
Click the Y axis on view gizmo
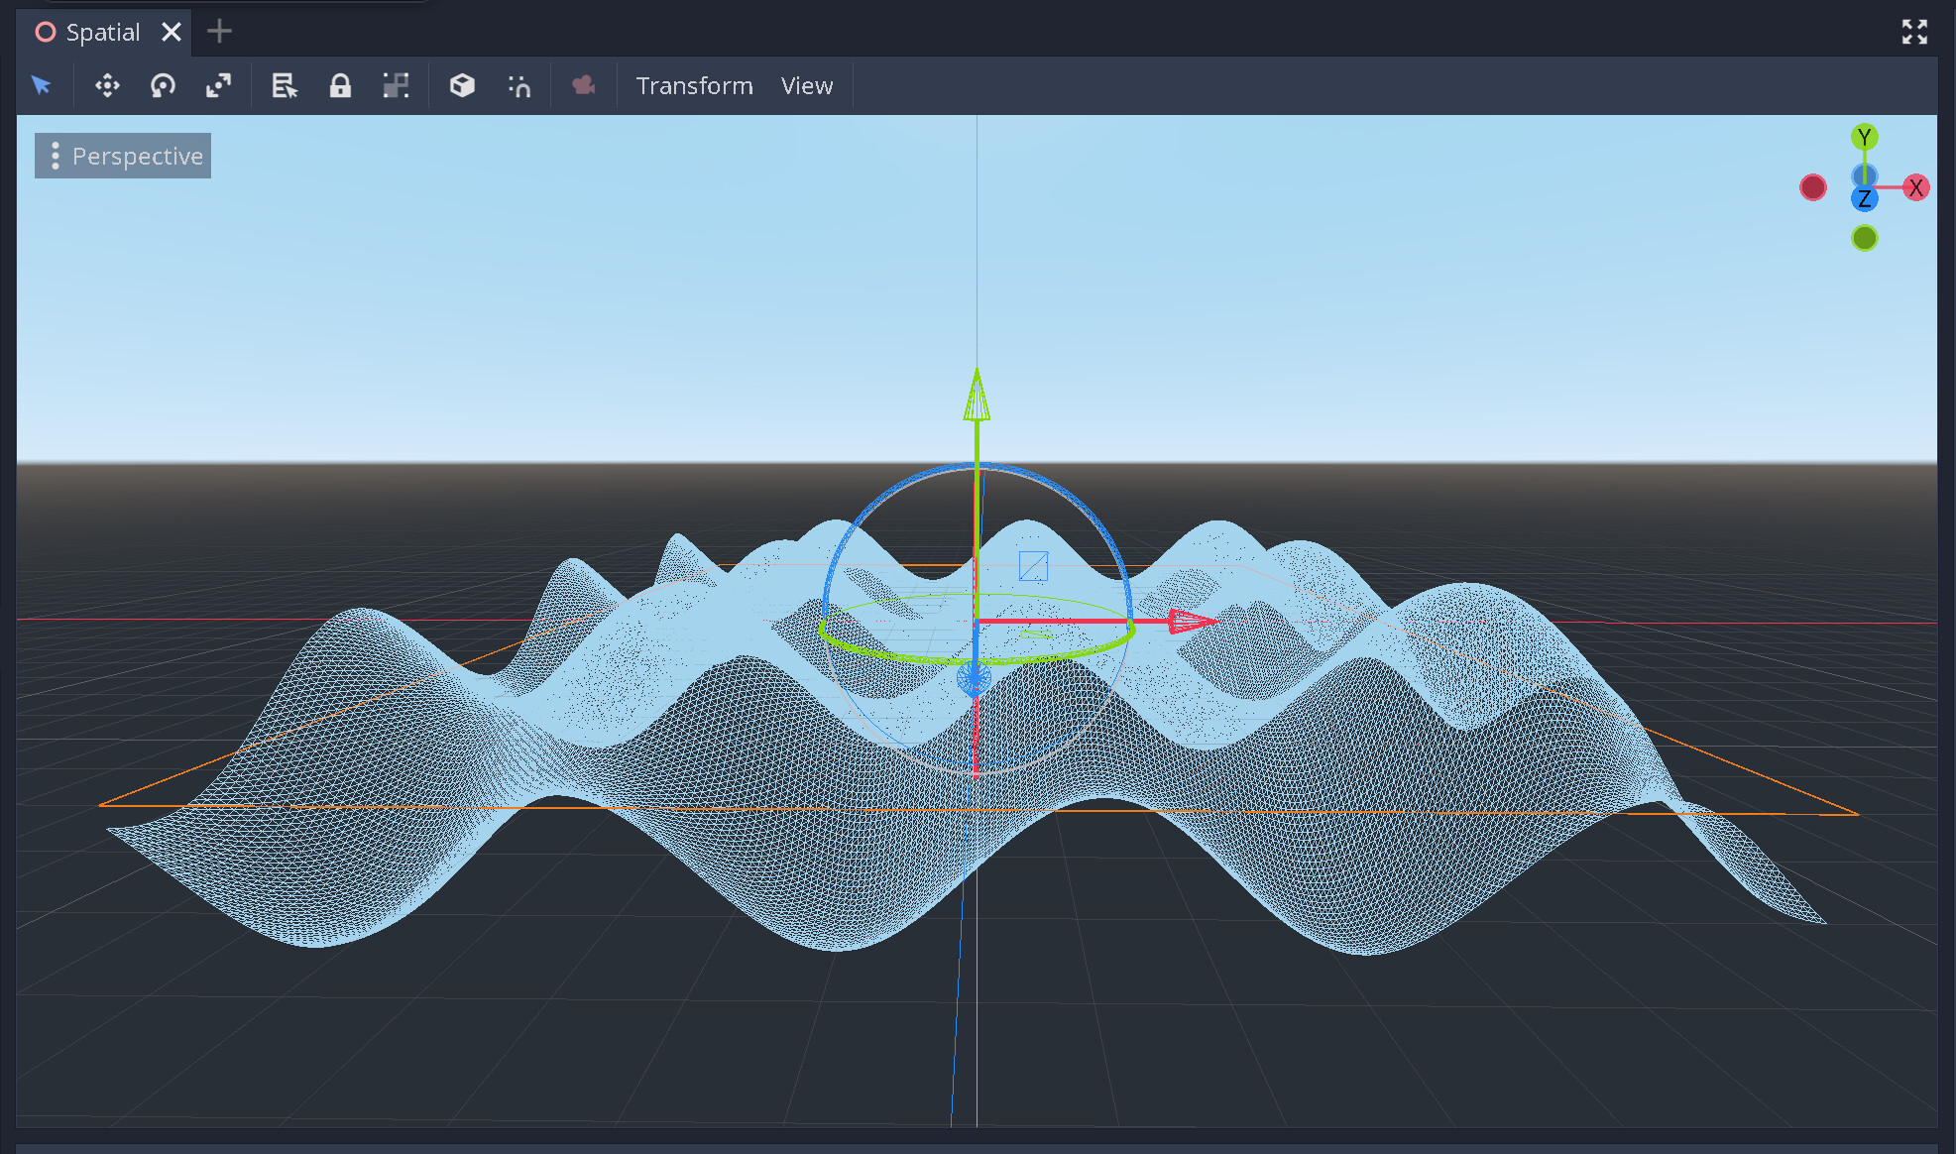click(x=1864, y=137)
